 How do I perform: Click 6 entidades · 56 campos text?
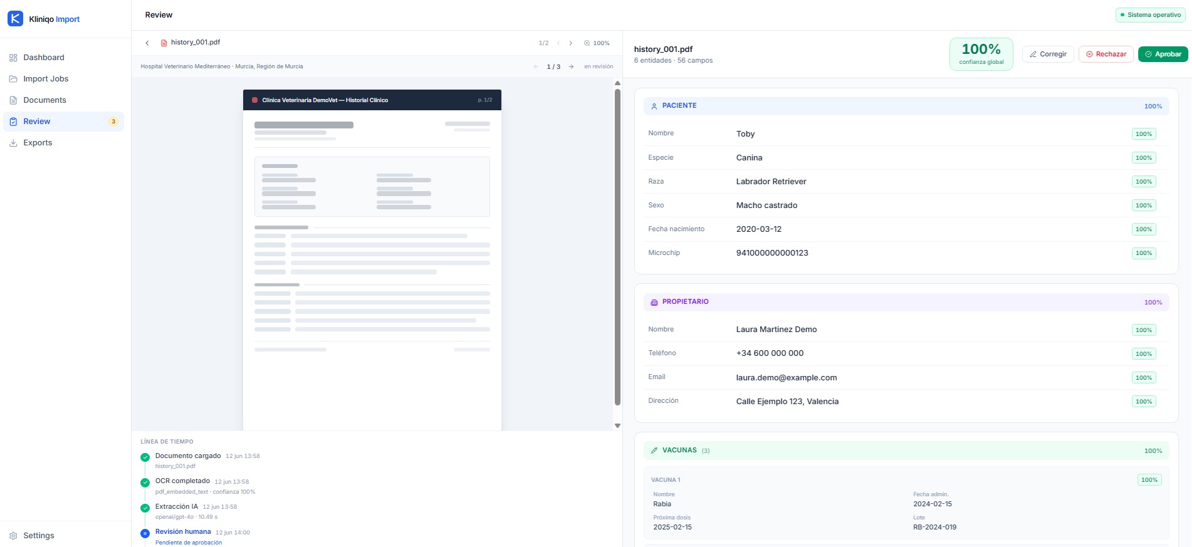673,61
